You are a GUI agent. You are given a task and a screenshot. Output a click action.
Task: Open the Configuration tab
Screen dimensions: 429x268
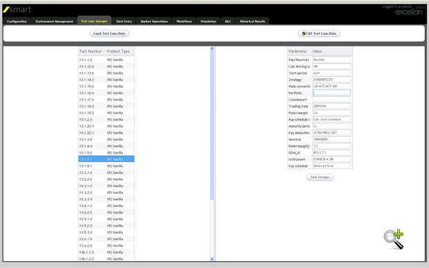(x=17, y=21)
